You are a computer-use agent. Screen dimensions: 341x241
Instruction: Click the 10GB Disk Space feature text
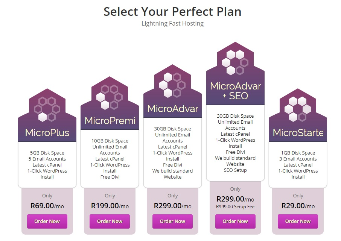110,141
